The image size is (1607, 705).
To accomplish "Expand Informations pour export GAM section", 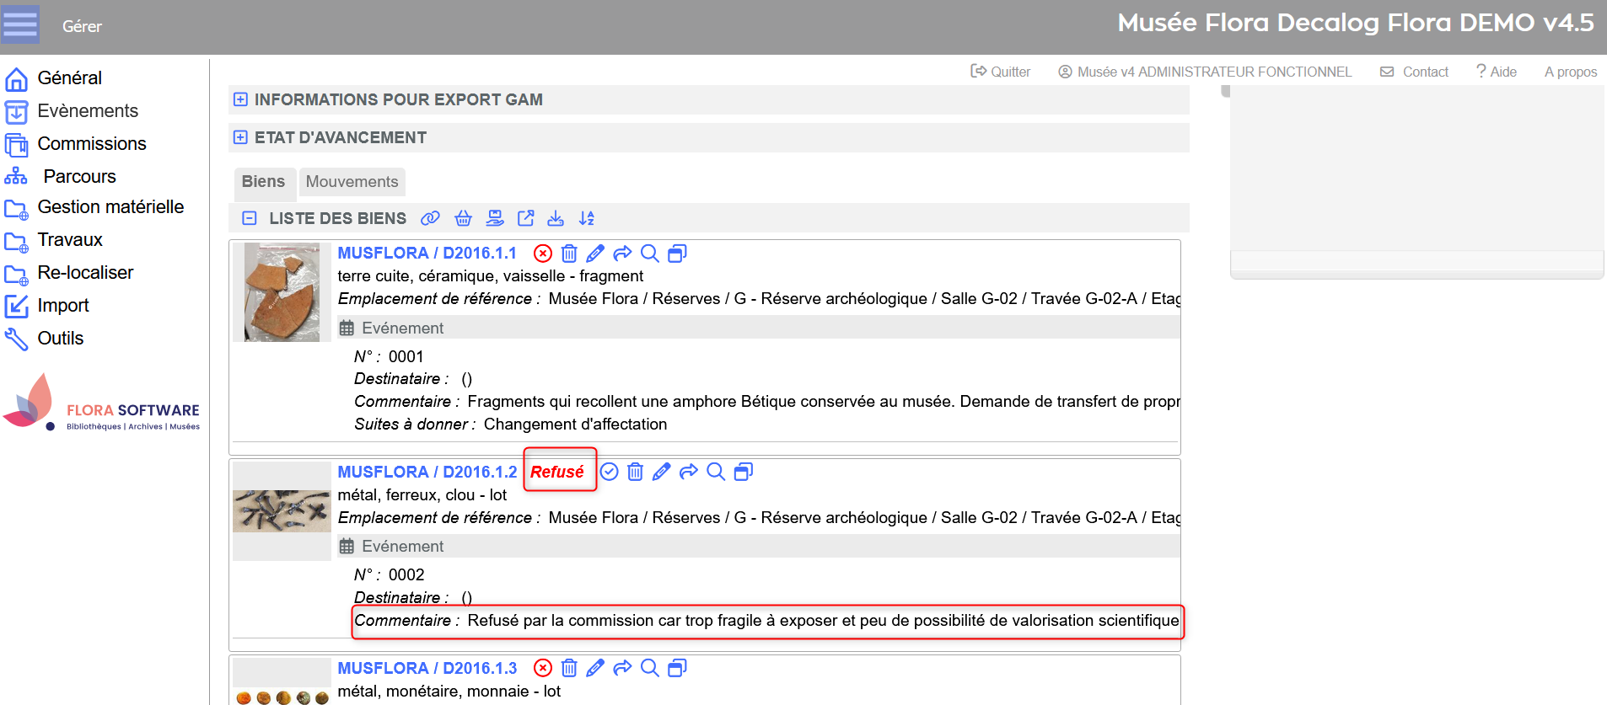I will (240, 100).
